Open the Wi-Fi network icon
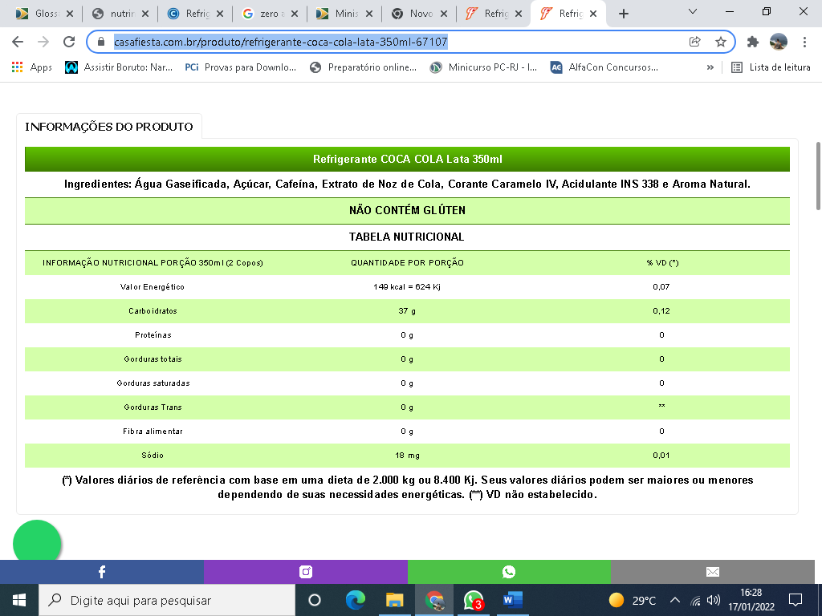Viewport: 822px width, 616px height. coord(695,600)
